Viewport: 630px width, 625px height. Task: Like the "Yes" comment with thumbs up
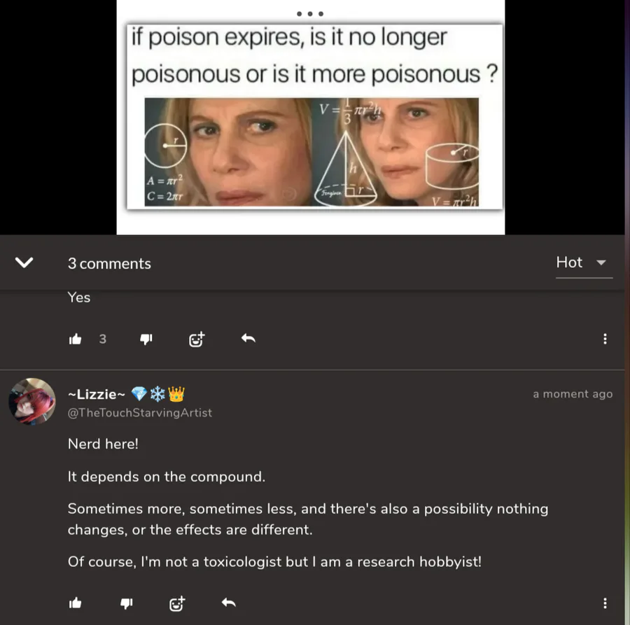pyautogui.click(x=75, y=339)
